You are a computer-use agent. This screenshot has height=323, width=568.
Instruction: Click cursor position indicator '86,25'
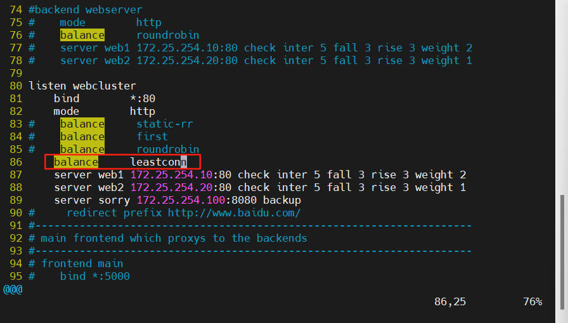point(450,301)
